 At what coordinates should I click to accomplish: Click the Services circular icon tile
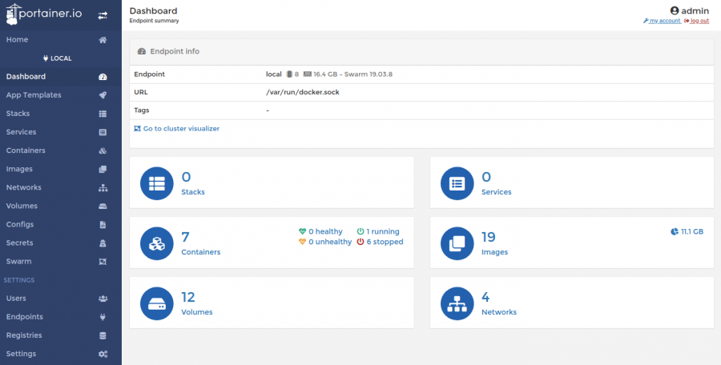(457, 183)
